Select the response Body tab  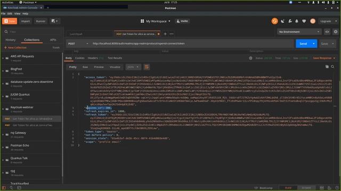[69, 58]
